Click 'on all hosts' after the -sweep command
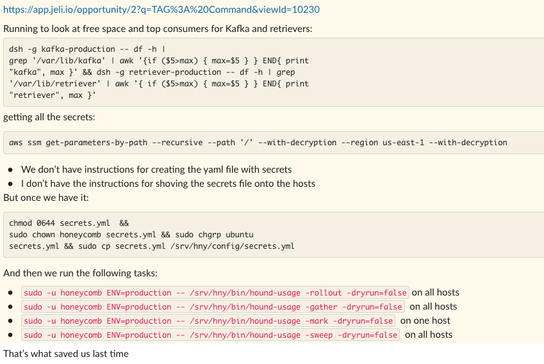The image size is (544, 364). pyautogui.click(x=429, y=335)
